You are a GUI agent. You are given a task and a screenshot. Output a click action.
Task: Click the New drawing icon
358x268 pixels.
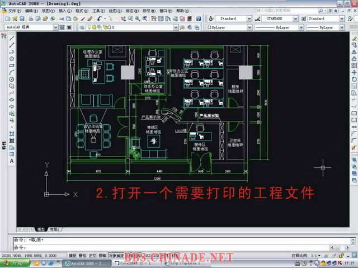7,18
